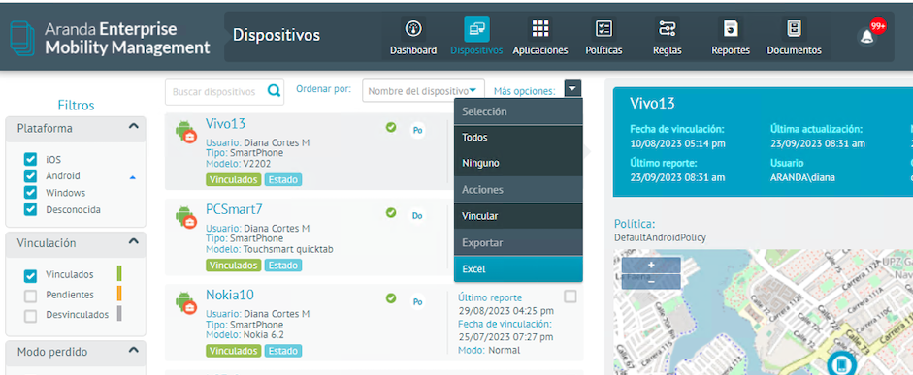Collapse the Plataforma filter section
The height and width of the screenshot is (375, 913).
pos(133,126)
